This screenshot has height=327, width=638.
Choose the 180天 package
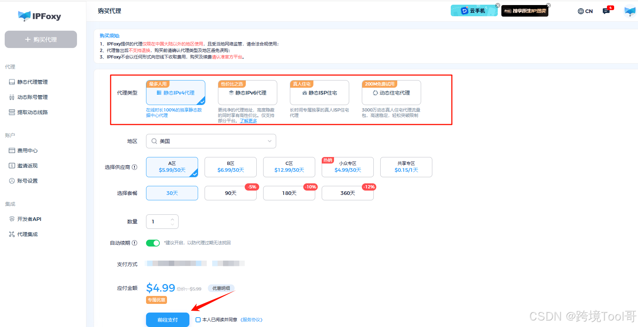(289, 193)
